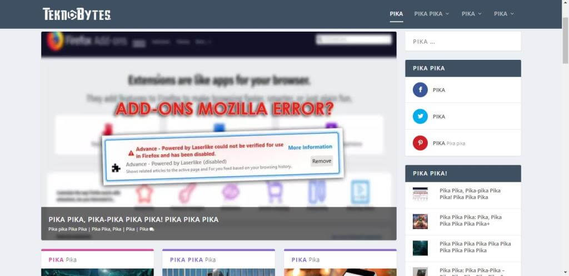Click the TeknoBytes logo

tap(77, 14)
